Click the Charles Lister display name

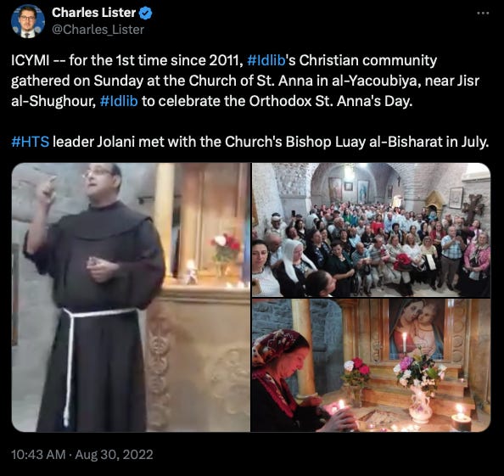(94, 13)
